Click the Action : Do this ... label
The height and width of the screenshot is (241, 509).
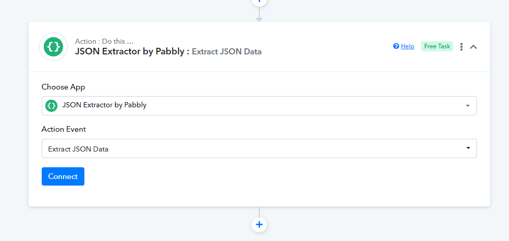coord(104,41)
